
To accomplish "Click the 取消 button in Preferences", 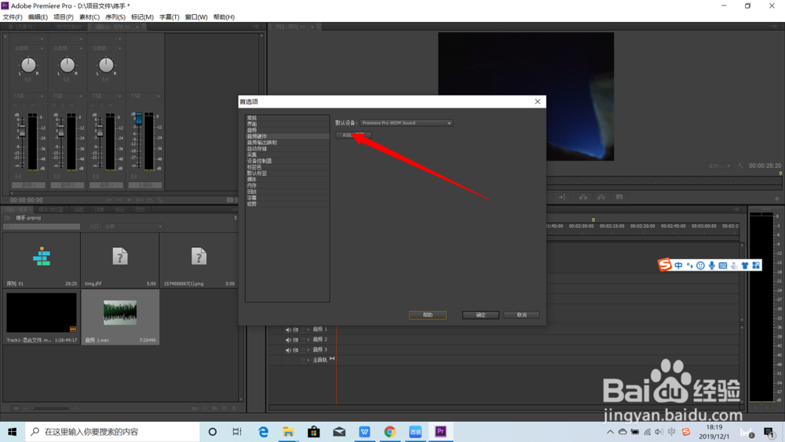I will click(x=522, y=315).
